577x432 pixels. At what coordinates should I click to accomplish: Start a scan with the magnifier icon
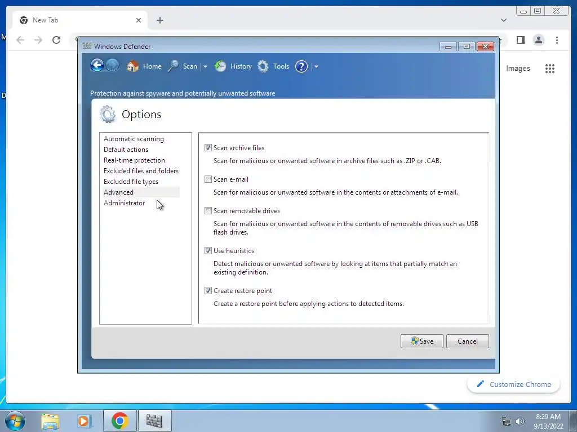point(174,66)
